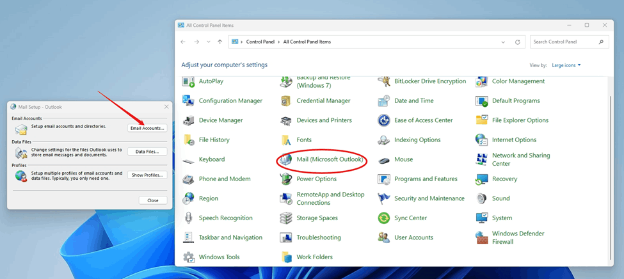Open File Explorer Options icon
The height and width of the screenshot is (279, 624).
tap(482, 120)
